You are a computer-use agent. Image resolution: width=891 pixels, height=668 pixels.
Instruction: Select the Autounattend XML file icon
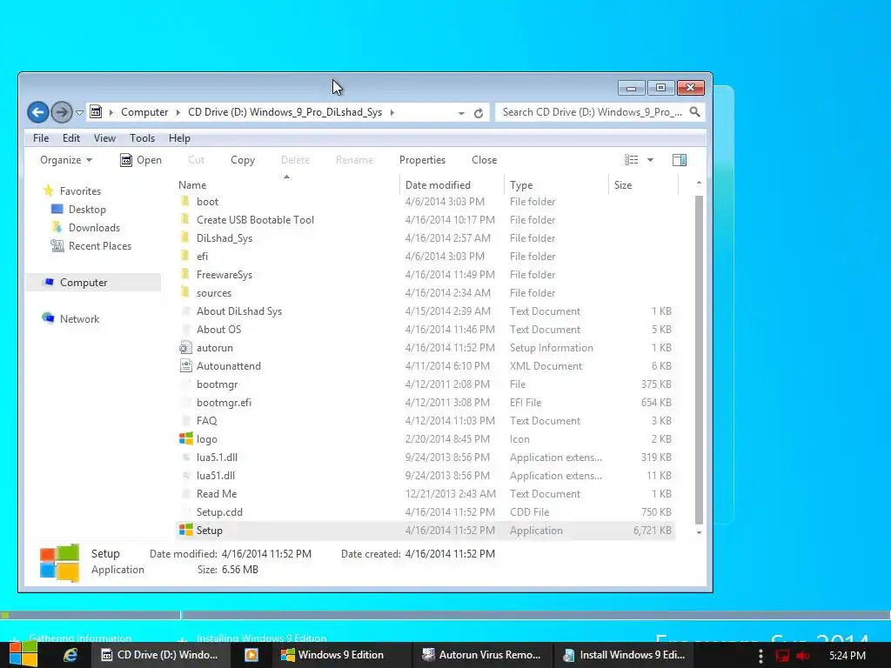click(x=186, y=366)
